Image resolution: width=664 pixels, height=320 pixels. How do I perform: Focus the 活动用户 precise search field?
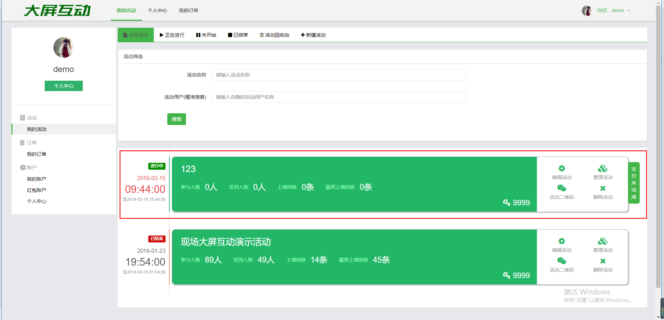338,97
